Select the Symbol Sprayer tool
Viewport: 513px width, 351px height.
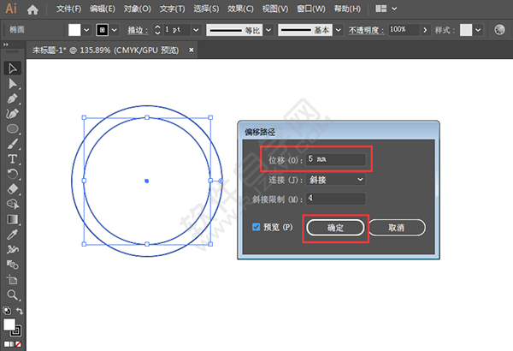click(13, 249)
